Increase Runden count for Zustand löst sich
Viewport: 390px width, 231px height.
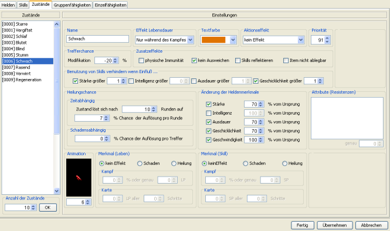154,108
